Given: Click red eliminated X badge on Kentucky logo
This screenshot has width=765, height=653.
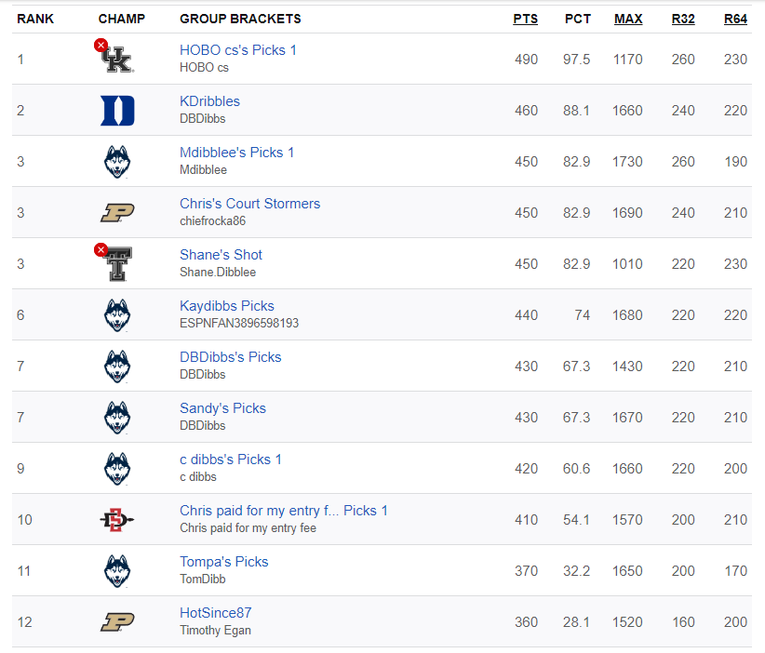Looking at the screenshot, I should tap(101, 46).
